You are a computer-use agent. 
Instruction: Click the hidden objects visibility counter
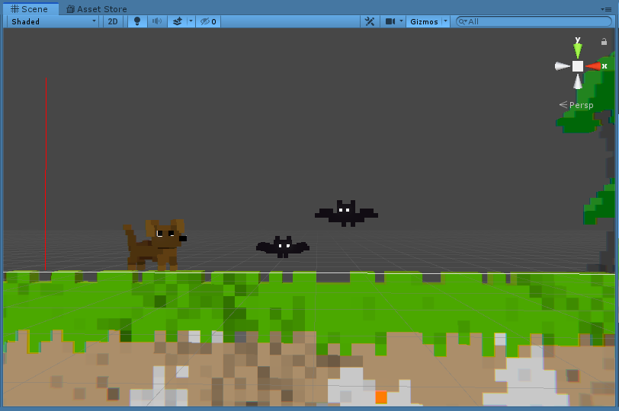click(208, 21)
